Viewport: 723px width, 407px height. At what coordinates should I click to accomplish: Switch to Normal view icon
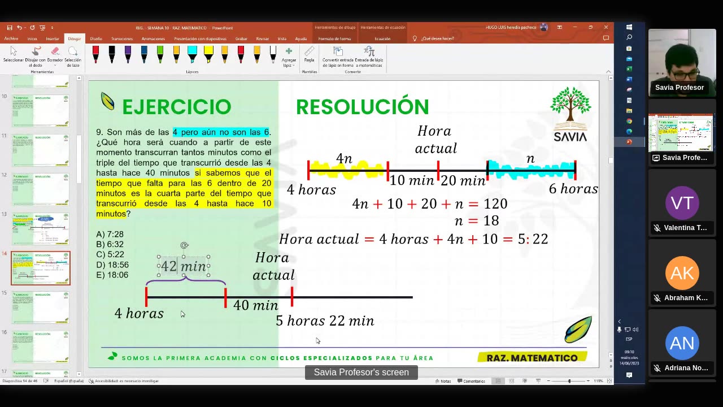(x=498, y=381)
